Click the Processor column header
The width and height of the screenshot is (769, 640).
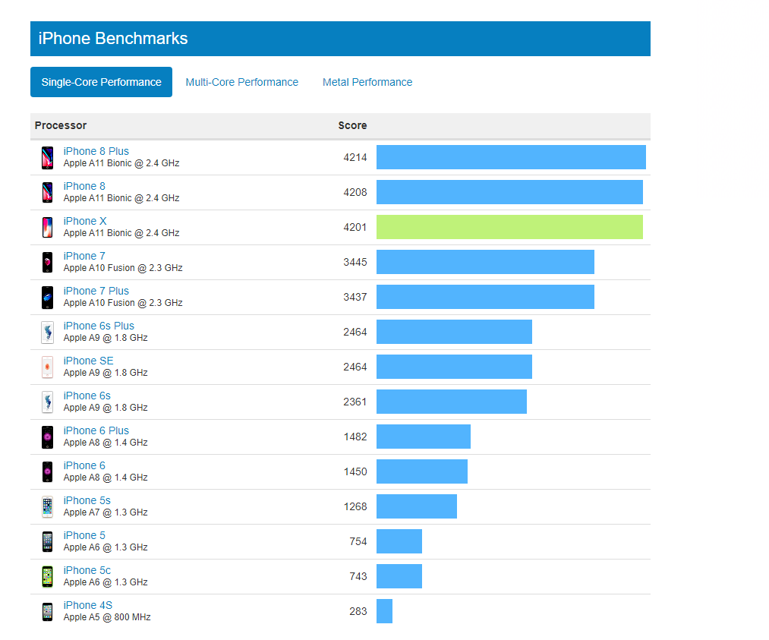(61, 125)
